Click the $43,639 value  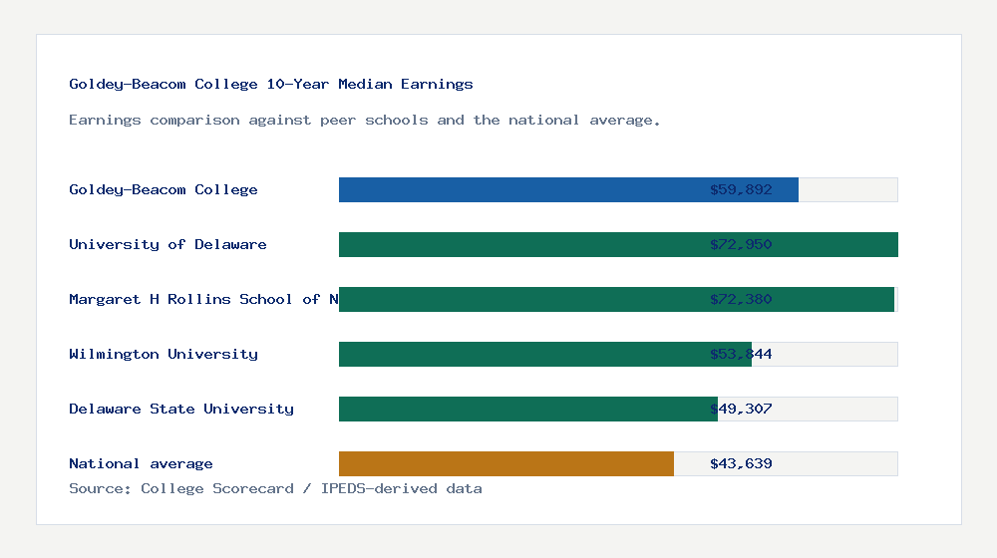pyautogui.click(x=741, y=463)
